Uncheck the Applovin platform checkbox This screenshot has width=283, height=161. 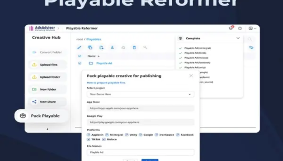[x=89, y=135]
